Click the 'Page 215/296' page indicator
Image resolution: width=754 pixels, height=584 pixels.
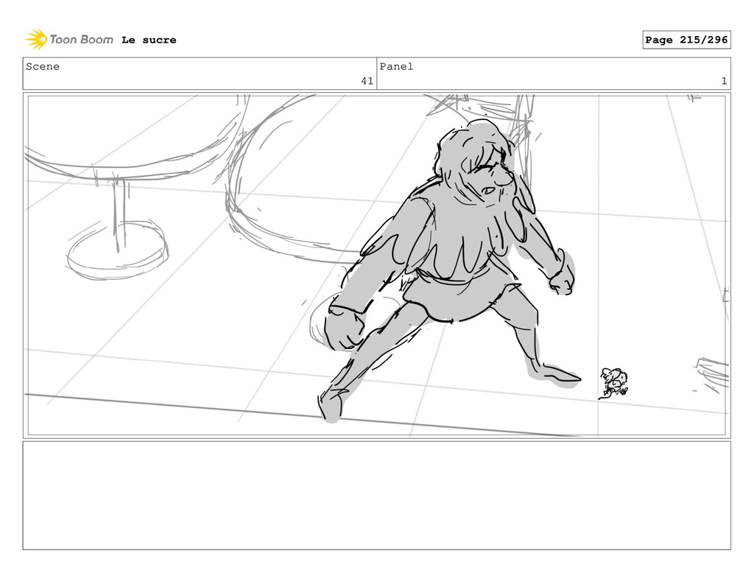(x=686, y=40)
